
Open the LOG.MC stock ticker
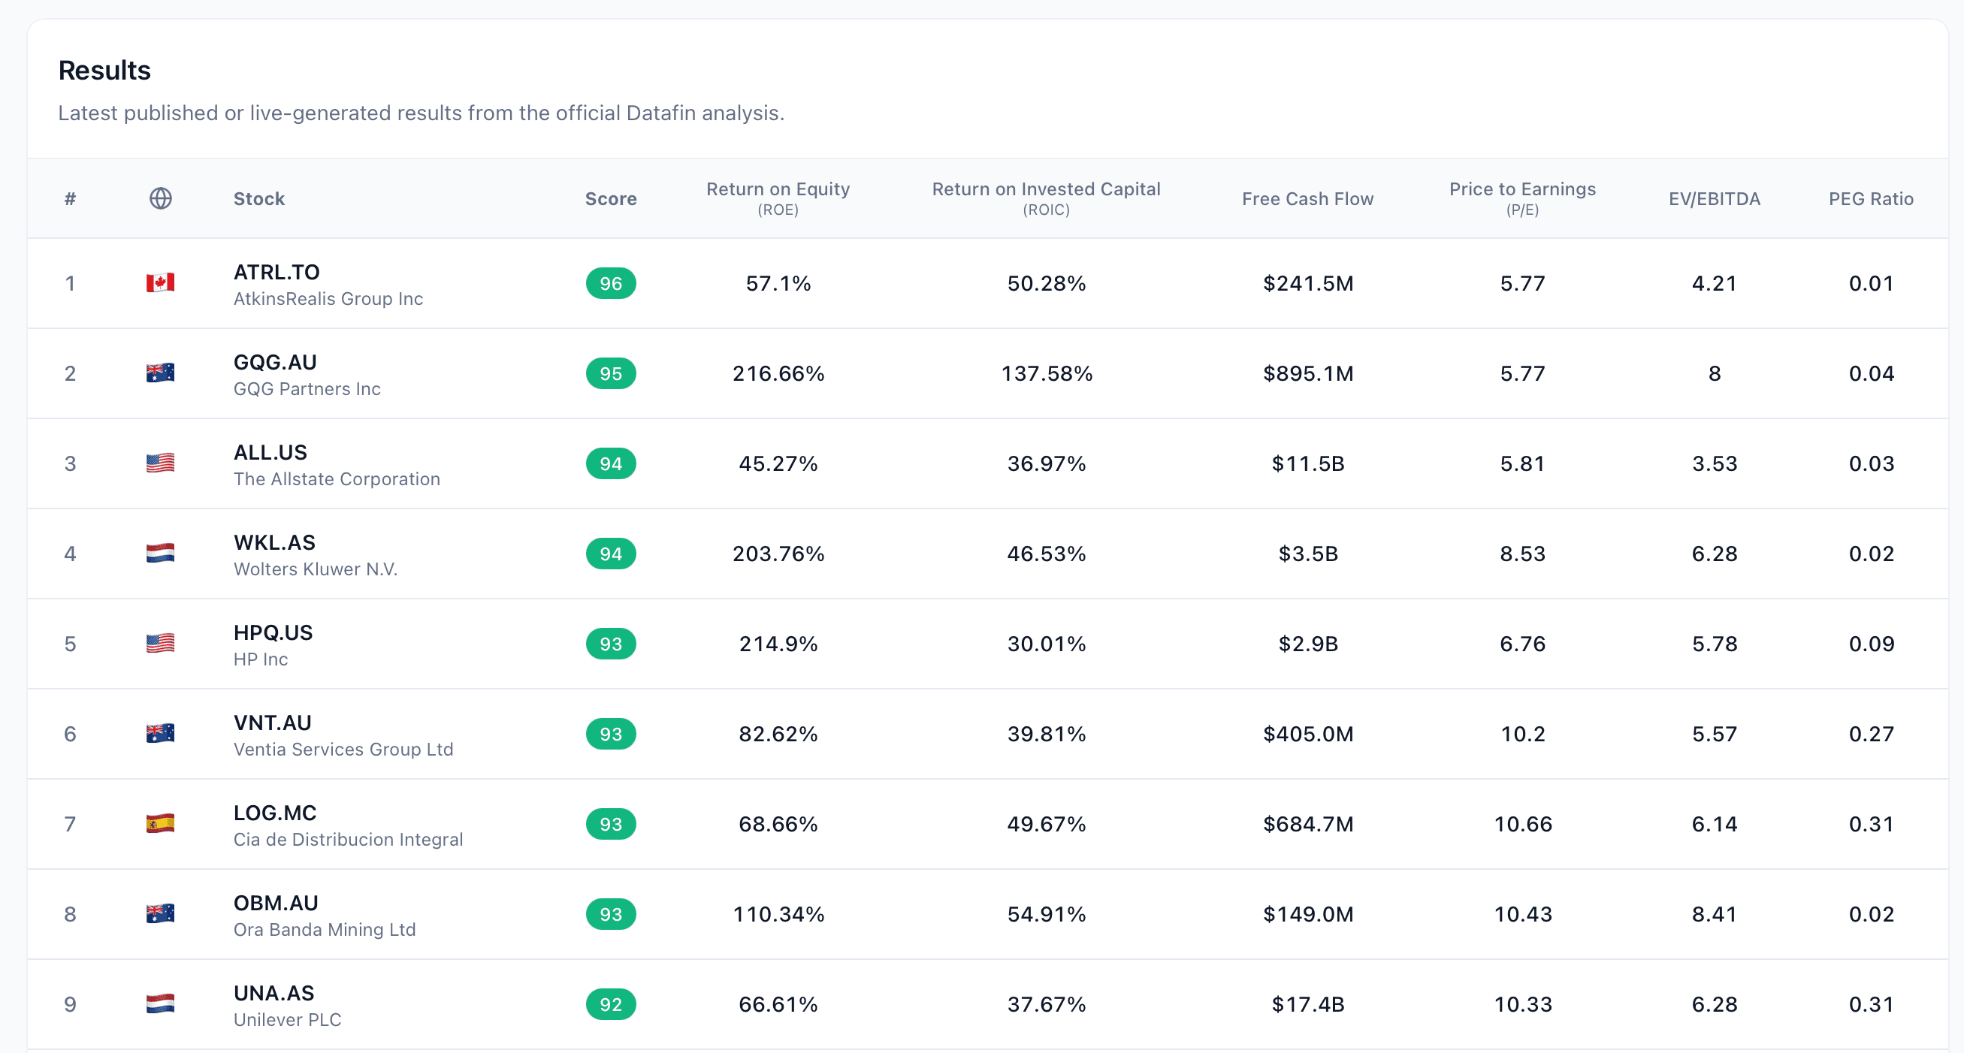(275, 812)
